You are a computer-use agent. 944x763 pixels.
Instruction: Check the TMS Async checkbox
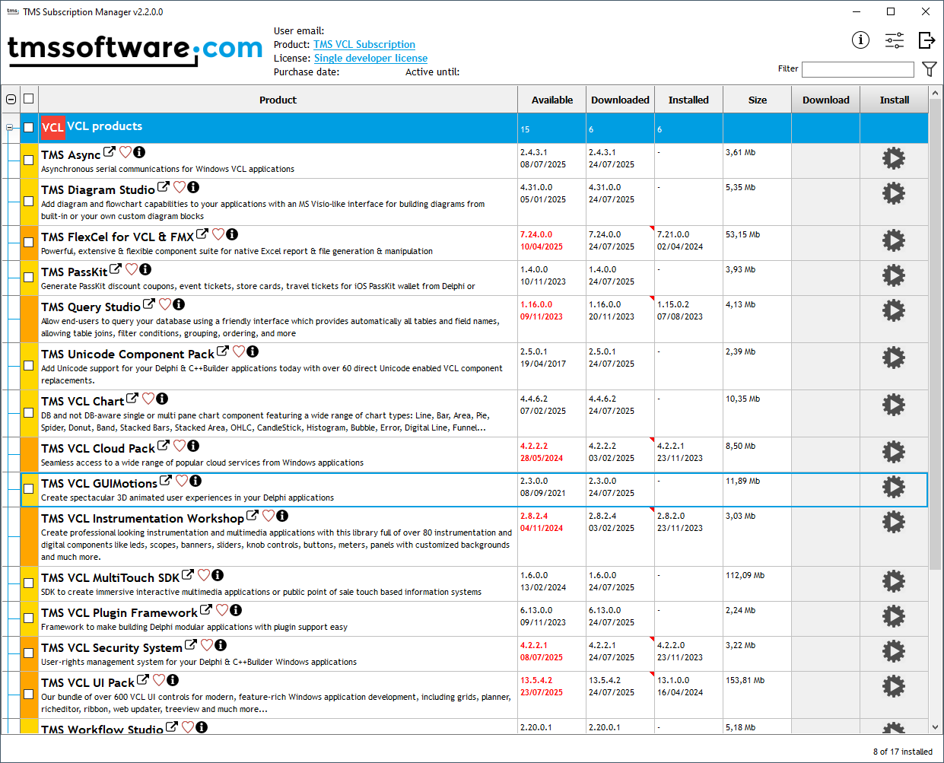[29, 160]
